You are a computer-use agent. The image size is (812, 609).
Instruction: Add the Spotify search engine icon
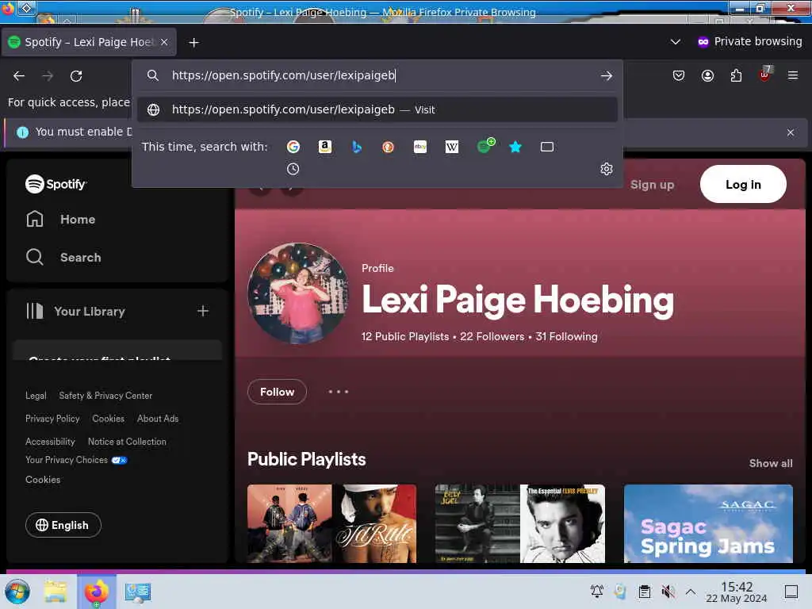point(485,146)
